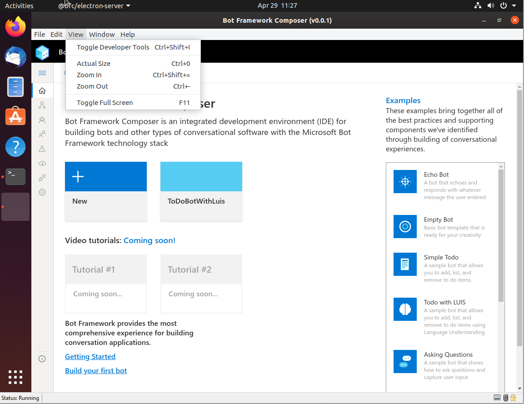
Task: Click the volume icon in top bar
Action: point(490,5)
